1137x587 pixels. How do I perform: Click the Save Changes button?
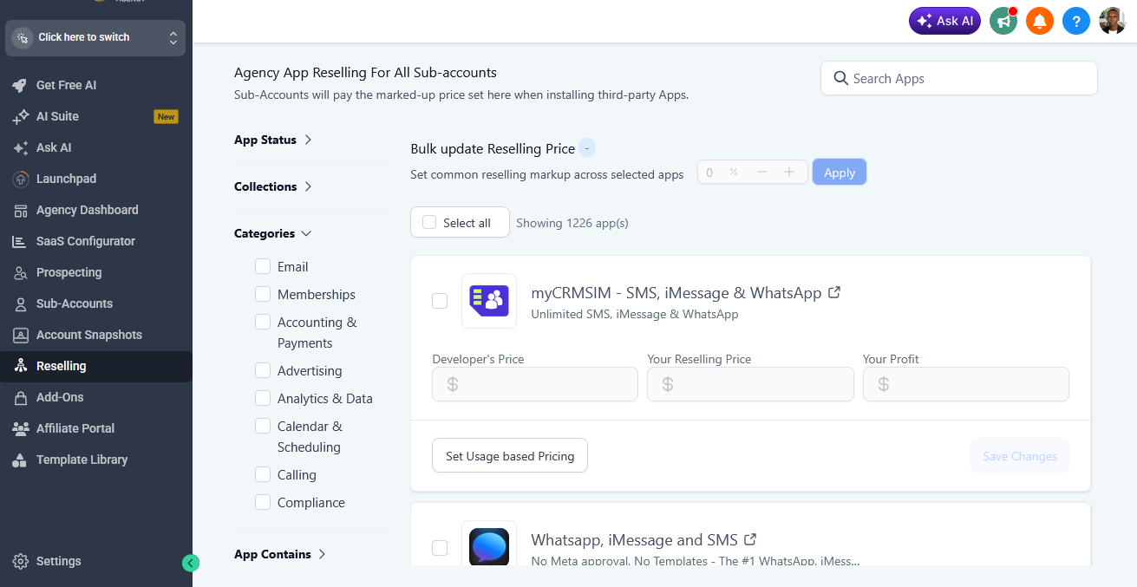coord(1020,456)
